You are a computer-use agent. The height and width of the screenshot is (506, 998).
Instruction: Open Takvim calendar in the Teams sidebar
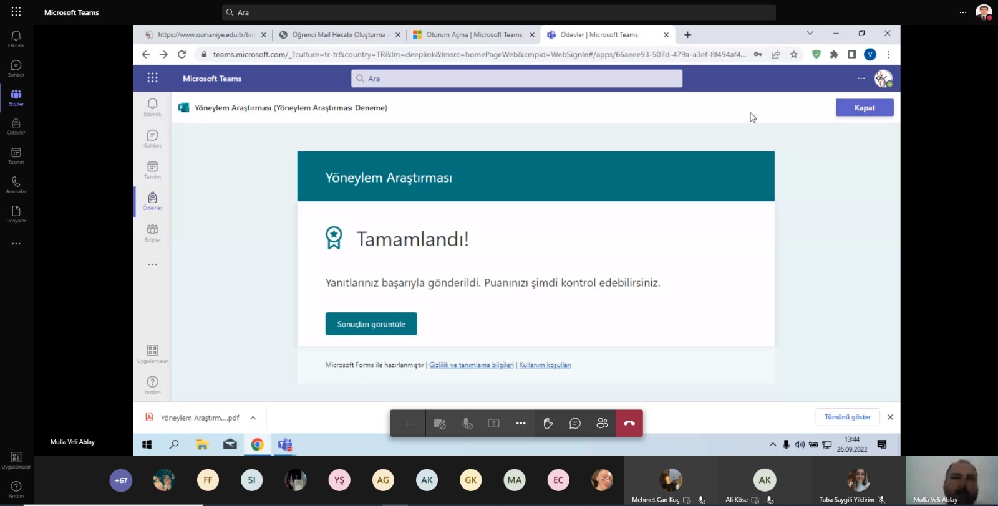click(x=16, y=155)
